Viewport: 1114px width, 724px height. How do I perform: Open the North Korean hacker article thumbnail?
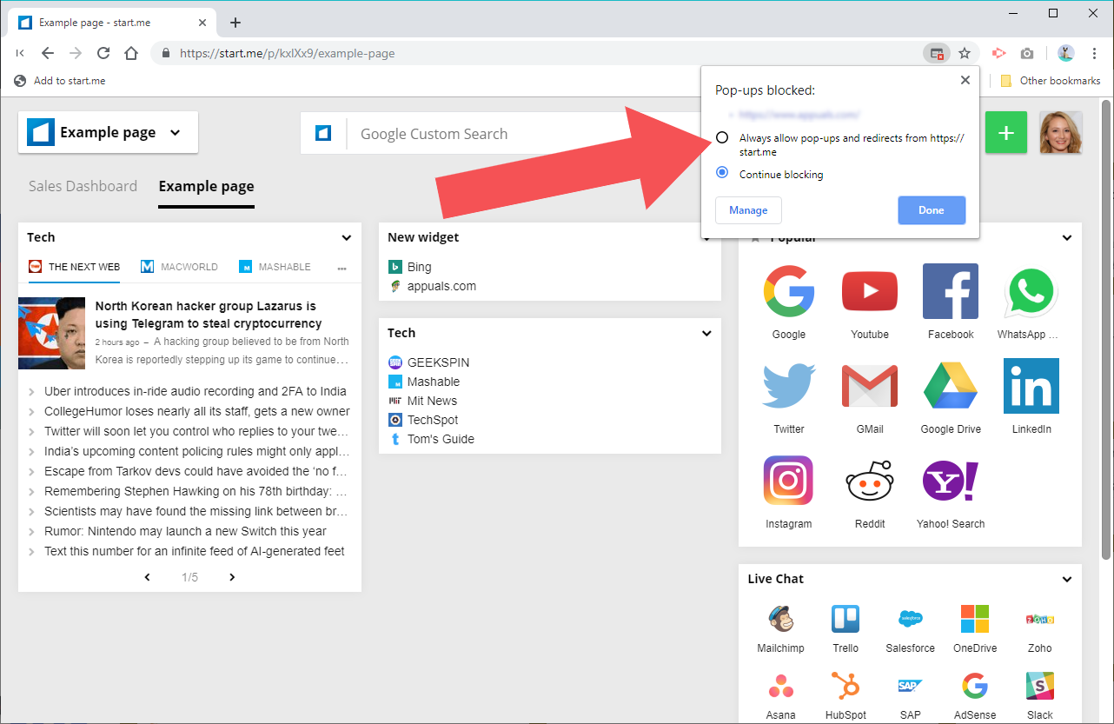point(52,333)
